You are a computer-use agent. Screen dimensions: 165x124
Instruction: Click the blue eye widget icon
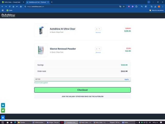pyautogui.click(x=3, y=105)
